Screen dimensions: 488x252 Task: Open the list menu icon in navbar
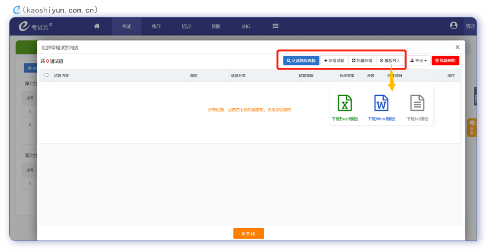[x=275, y=26]
